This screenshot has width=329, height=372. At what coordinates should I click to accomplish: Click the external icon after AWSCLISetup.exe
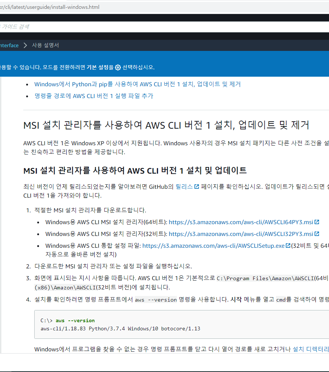288,246
